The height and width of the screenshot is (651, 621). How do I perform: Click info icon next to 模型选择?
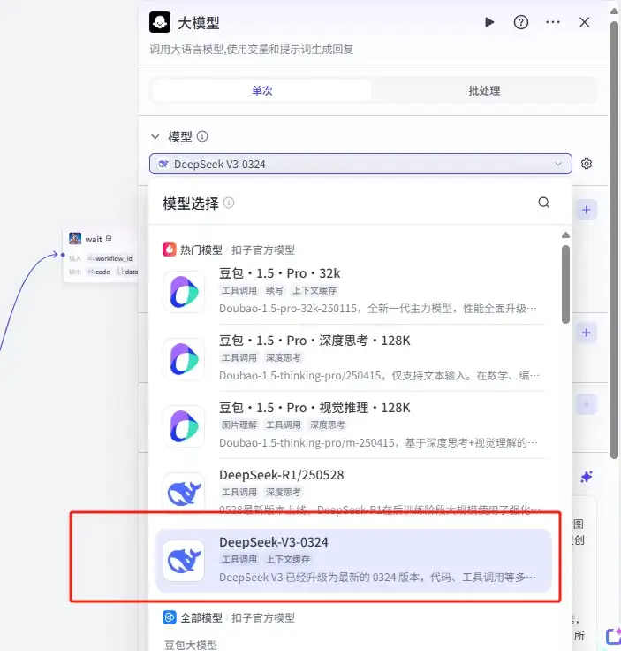click(x=229, y=203)
